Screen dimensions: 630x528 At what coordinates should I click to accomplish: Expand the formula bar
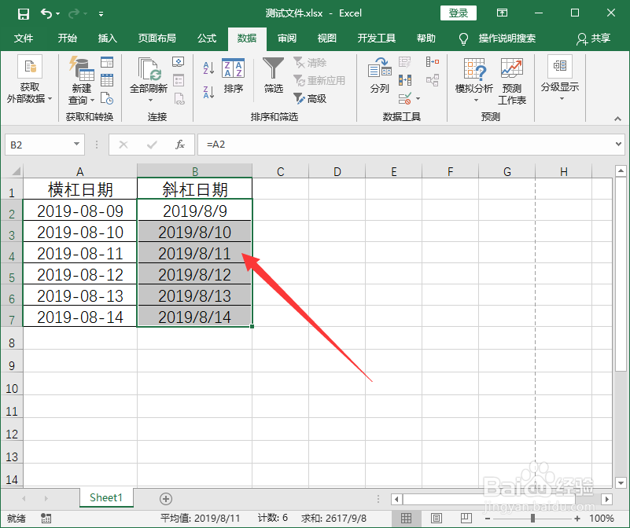pyautogui.click(x=618, y=144)
